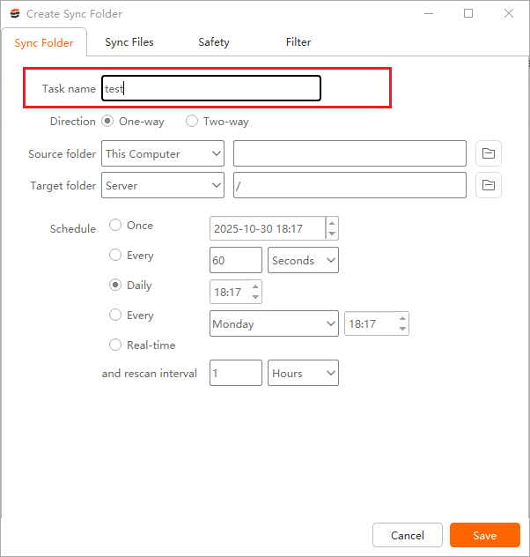
Task: Select One-way sync direction
Action: [x=107, y=122]
